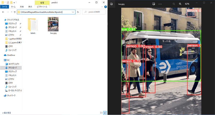The height and width of the screenshot is (115, 215).
Task: Open Explorer help question mark icon
Action: click(x=106, y=6)
